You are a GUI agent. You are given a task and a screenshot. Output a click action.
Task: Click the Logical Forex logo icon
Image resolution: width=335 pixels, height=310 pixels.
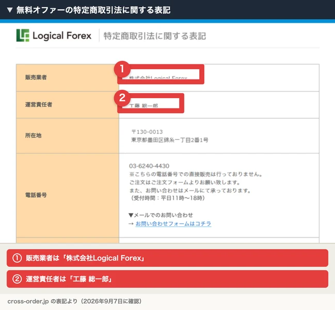click(x=23, y=35)
